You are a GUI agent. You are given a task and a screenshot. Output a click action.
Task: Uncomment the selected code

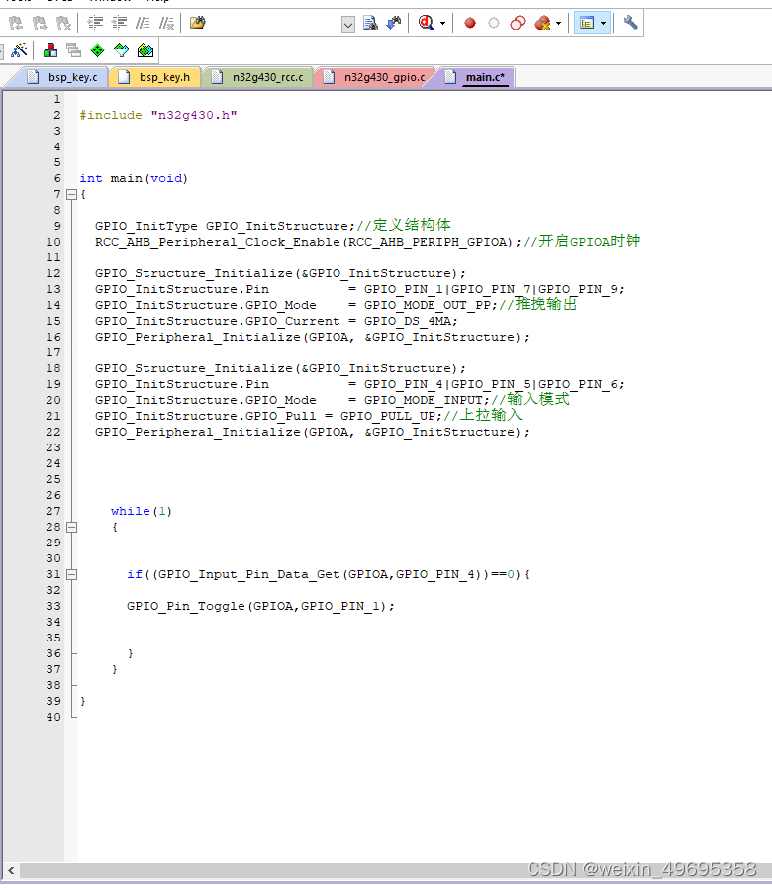click(x=166, y=23)
